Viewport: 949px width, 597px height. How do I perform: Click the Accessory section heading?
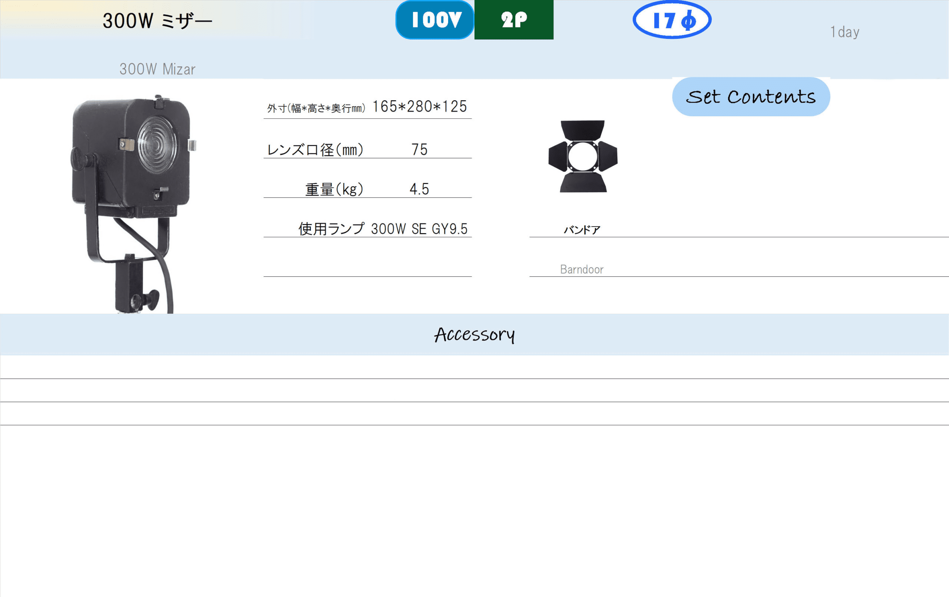pos(474,335)
